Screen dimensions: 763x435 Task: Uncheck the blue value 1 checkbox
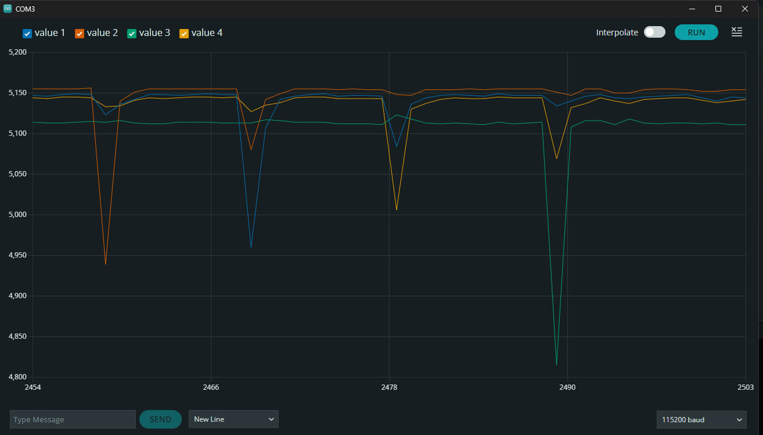click(27, 34)
